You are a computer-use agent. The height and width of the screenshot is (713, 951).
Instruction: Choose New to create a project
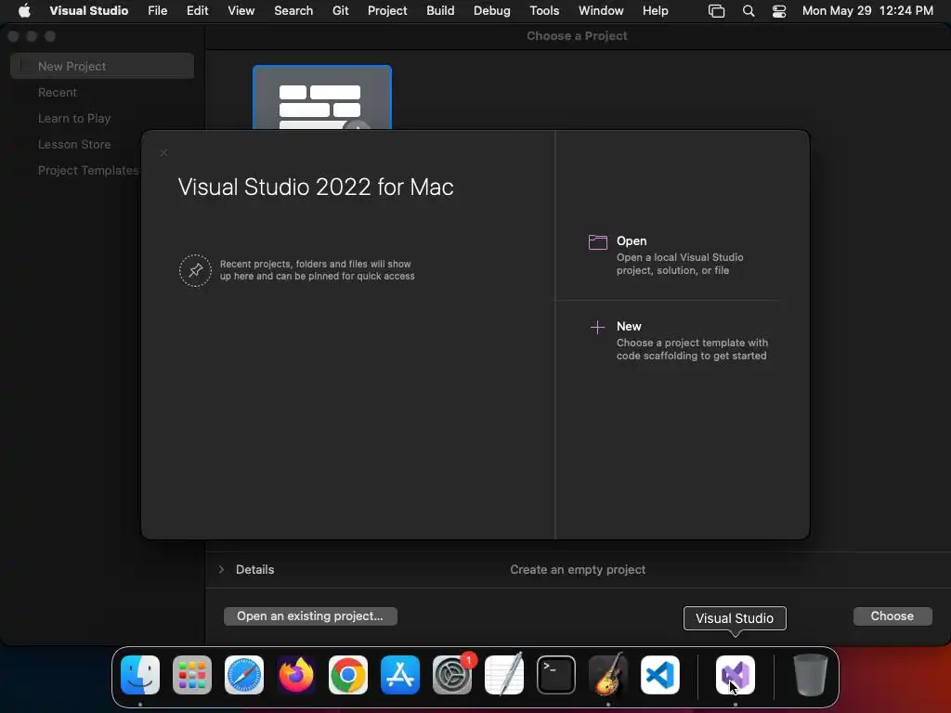click(x=678, y=340)
